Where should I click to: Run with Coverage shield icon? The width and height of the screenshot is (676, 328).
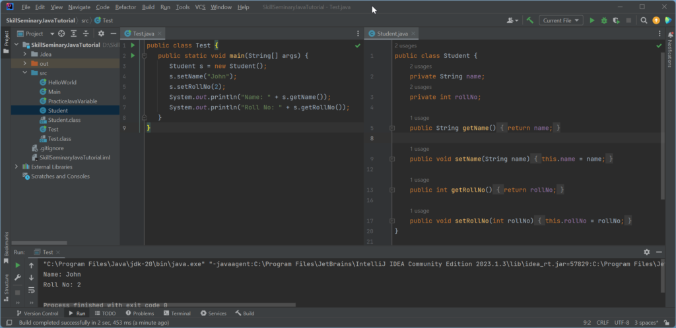617,20
